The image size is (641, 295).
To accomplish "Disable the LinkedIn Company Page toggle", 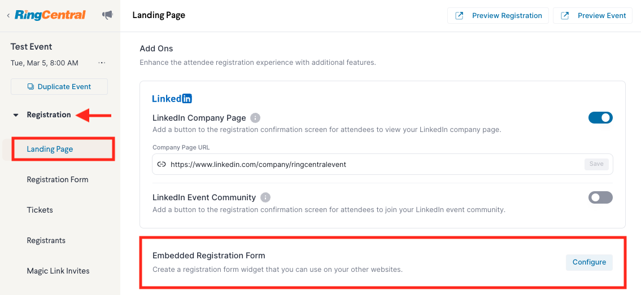I will pos(600,118).
